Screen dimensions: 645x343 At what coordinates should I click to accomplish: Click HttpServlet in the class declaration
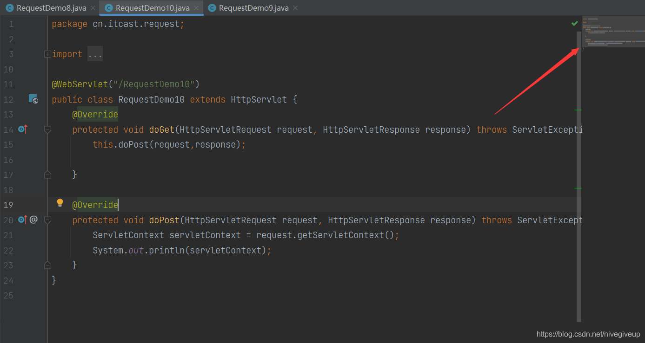coord(259,99)
